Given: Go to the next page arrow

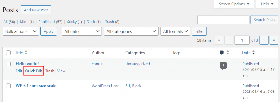Looking at the screenshot, I should [264, 40].
